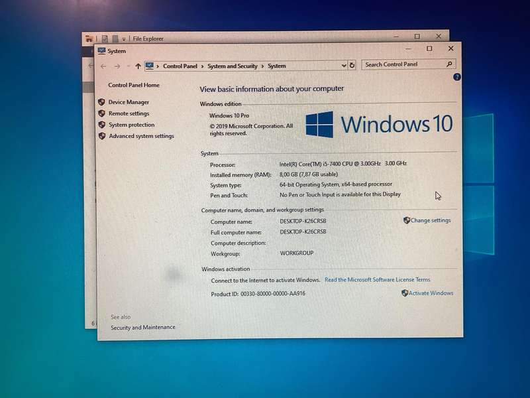Open Remote settings link
This screenshot has height=398, width=530.
(129, 113)
